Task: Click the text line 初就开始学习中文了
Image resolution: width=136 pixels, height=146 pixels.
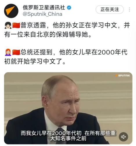Action: coord(35,61)
